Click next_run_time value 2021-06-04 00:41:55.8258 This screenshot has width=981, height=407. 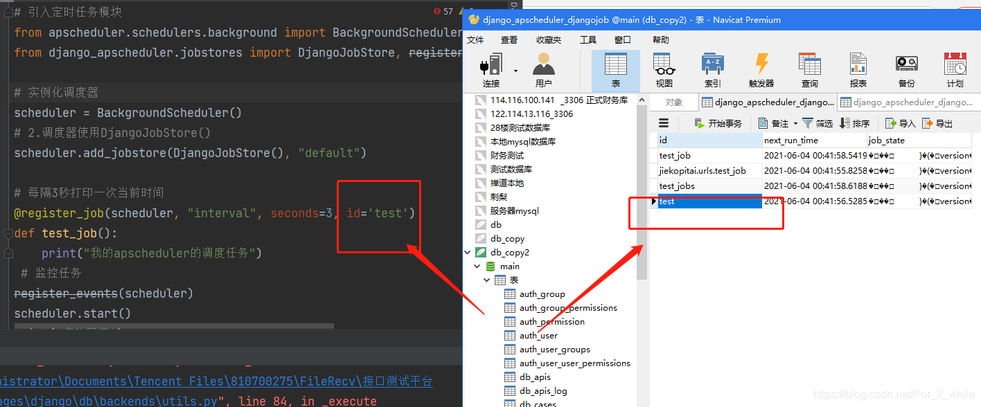tap(815, 171)
